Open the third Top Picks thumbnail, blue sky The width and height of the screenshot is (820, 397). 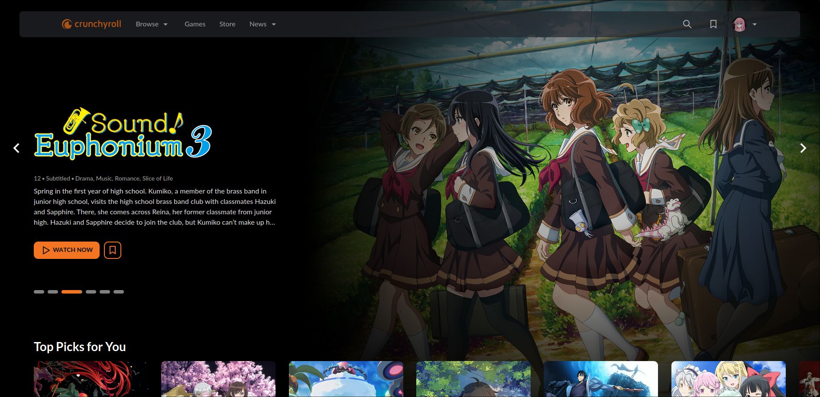346,379
